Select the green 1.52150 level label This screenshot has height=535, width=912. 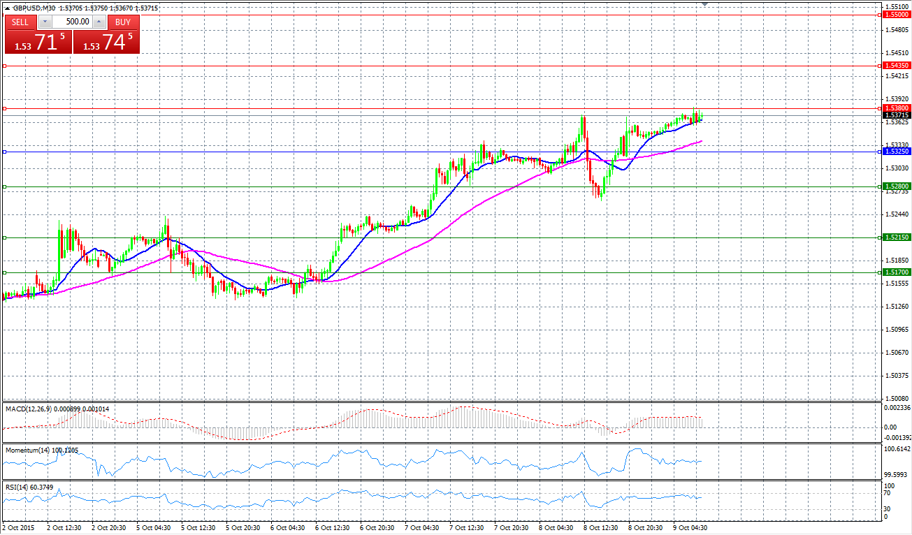coord(896,237)
